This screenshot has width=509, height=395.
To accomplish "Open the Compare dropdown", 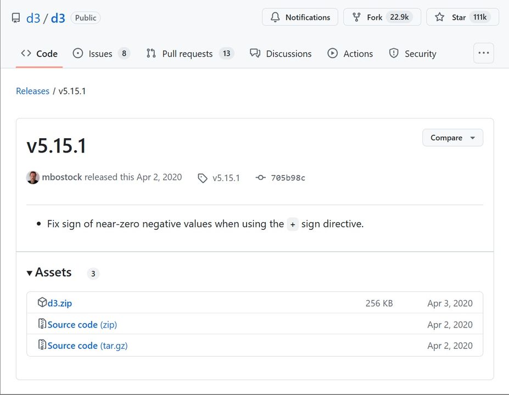I will coord(452,138).
